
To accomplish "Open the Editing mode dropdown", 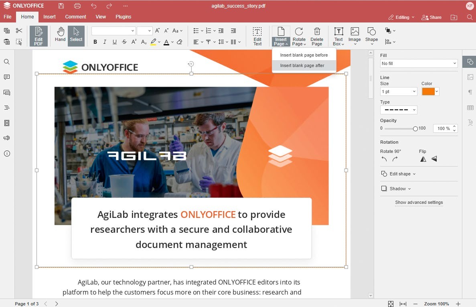I will click(401, 17).
